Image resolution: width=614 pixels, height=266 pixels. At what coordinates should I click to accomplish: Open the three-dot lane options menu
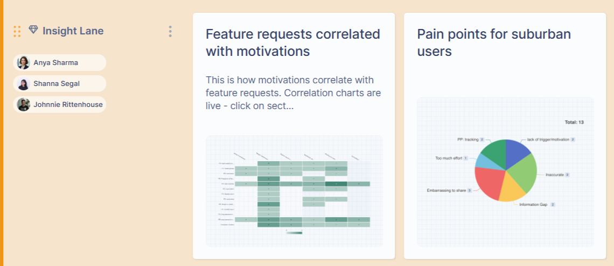tap(170, 31)
